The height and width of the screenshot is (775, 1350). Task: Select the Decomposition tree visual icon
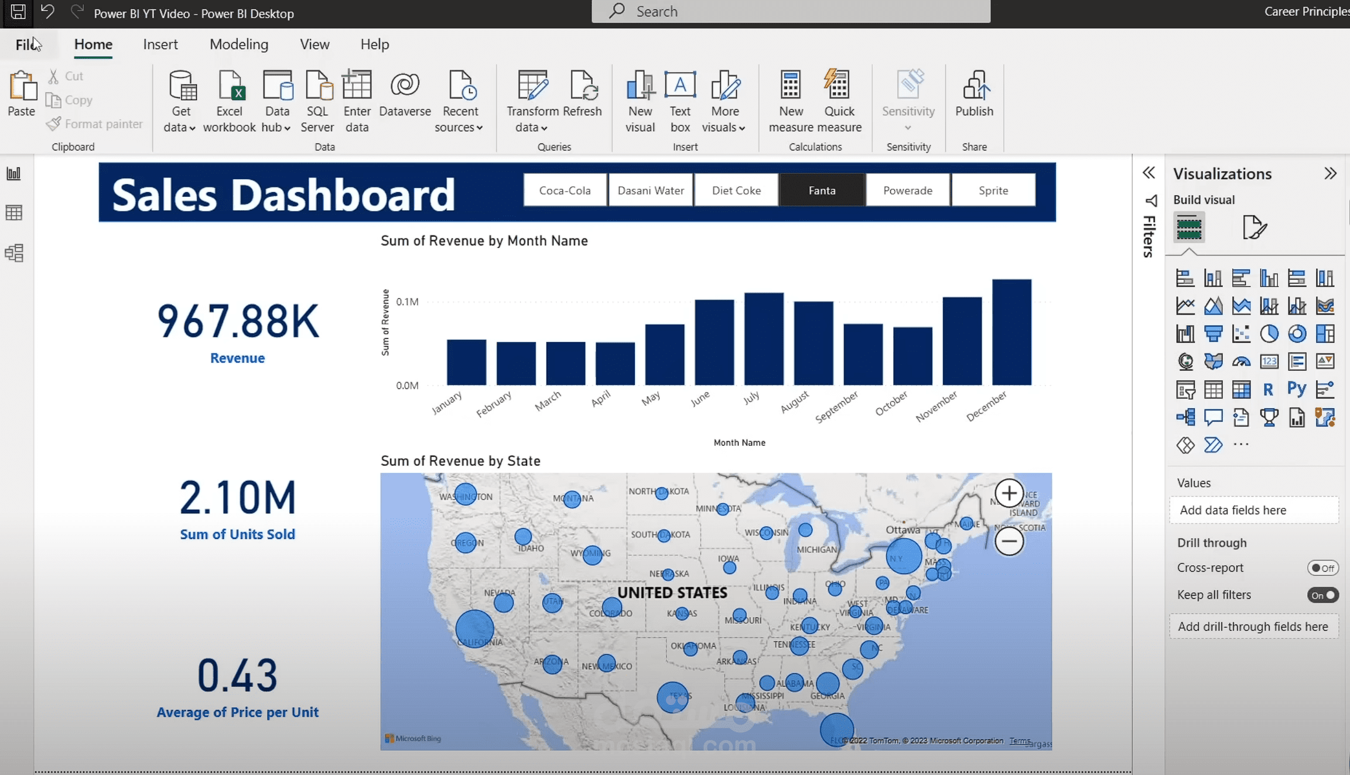pos(1185,417)
